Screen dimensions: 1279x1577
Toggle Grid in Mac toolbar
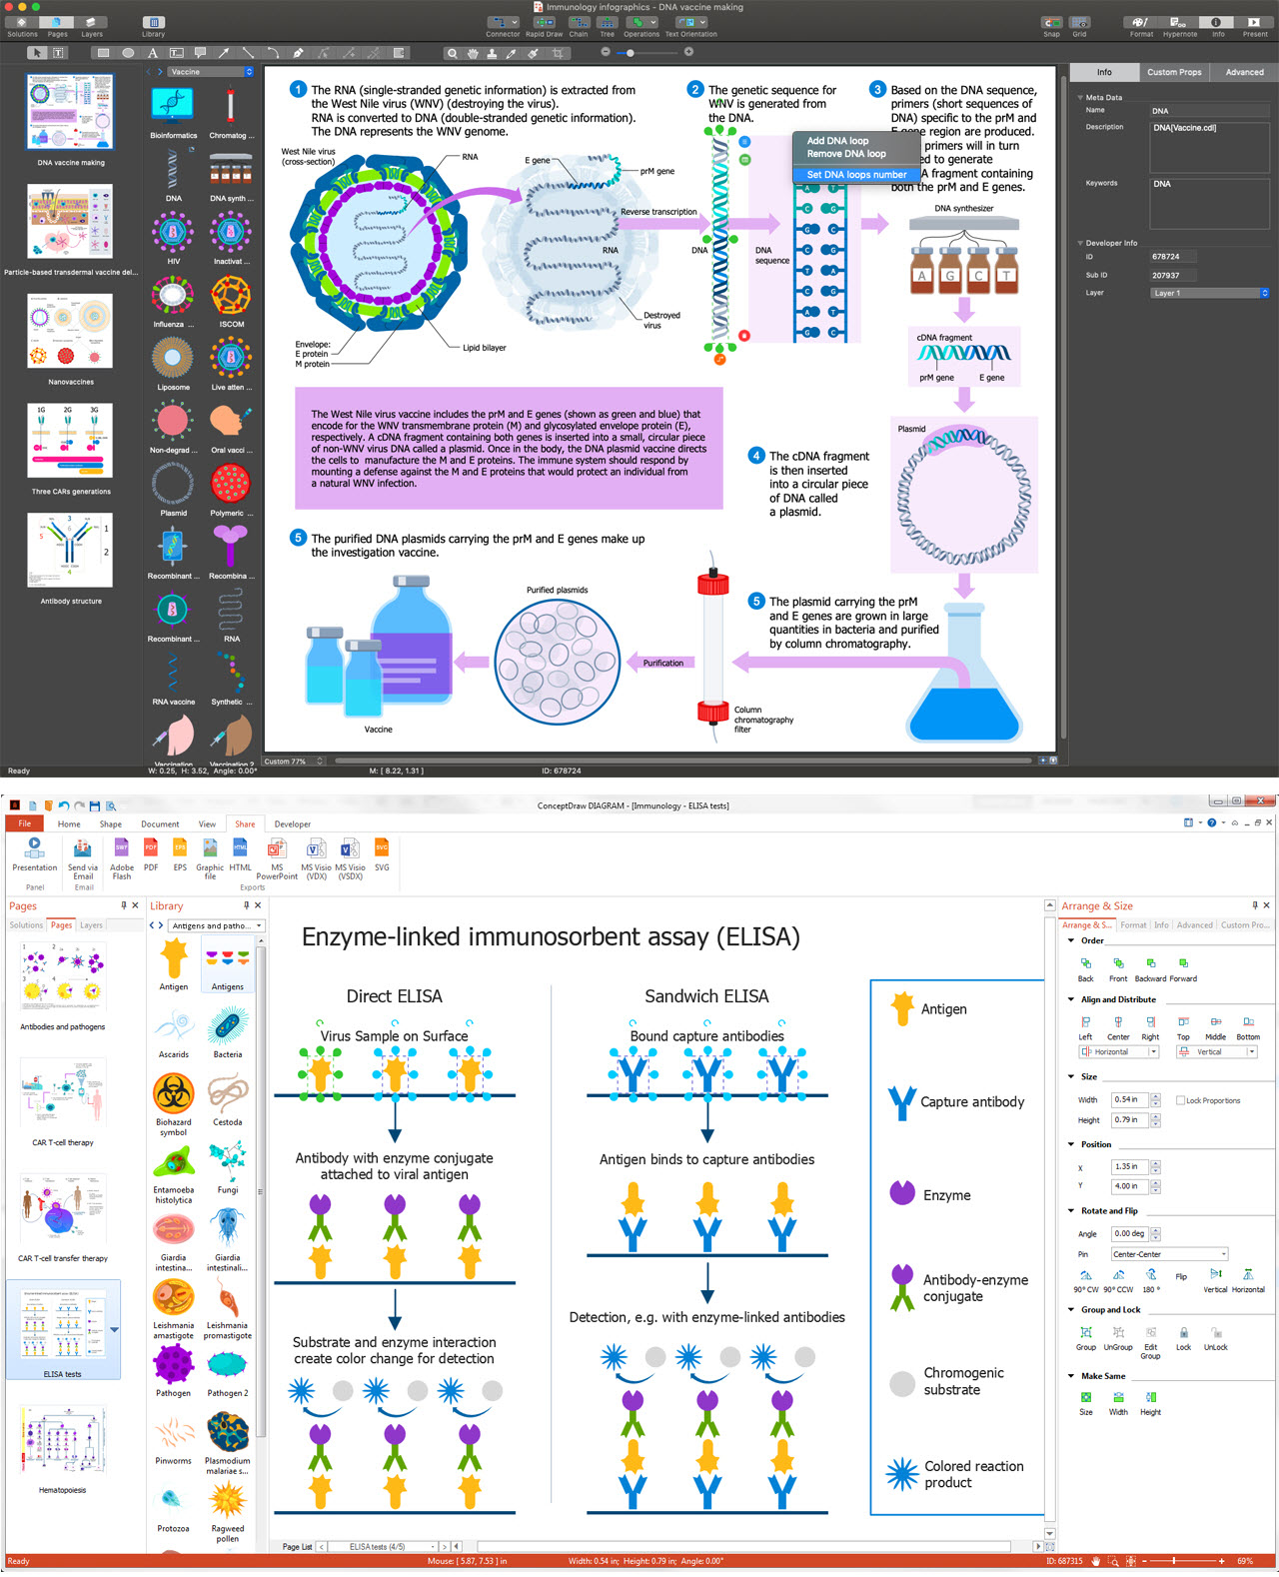pos(1079,26)
